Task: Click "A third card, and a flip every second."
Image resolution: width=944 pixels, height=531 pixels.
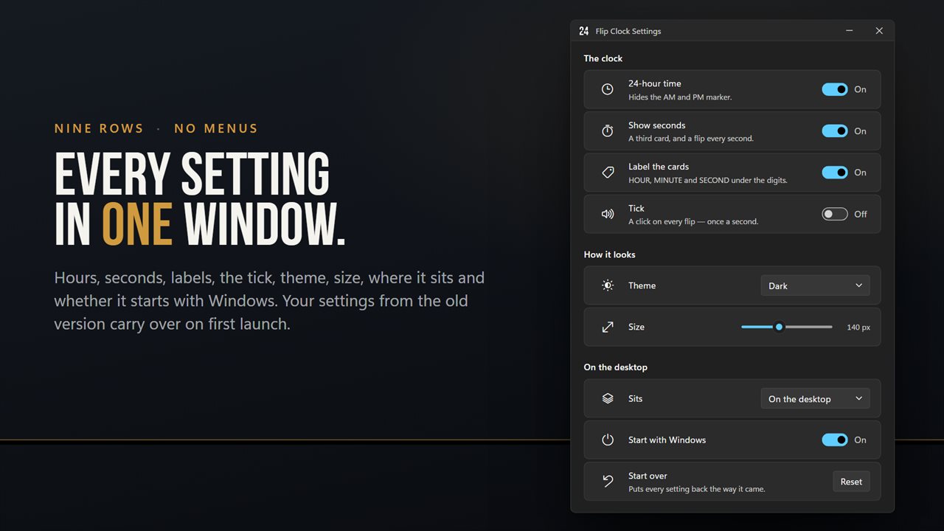Action: [691, 139]
